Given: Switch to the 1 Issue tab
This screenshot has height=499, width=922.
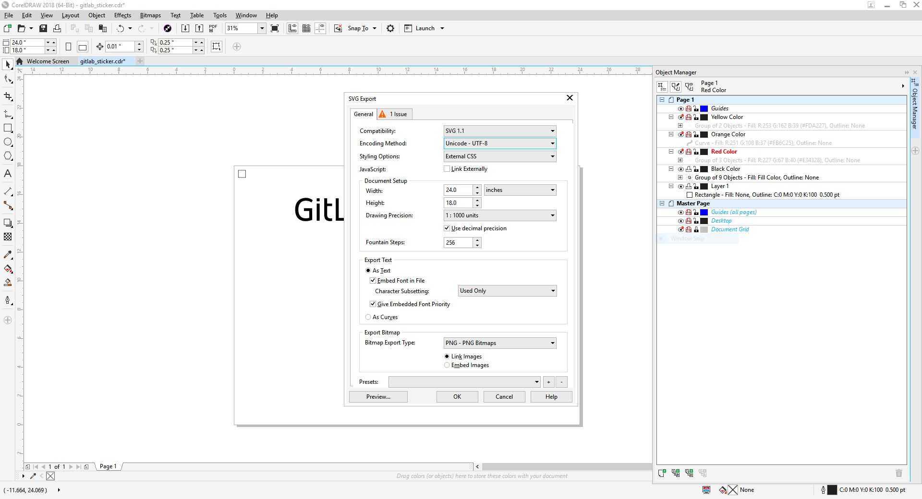Looking at the screenshot, I should pos(394,114).
